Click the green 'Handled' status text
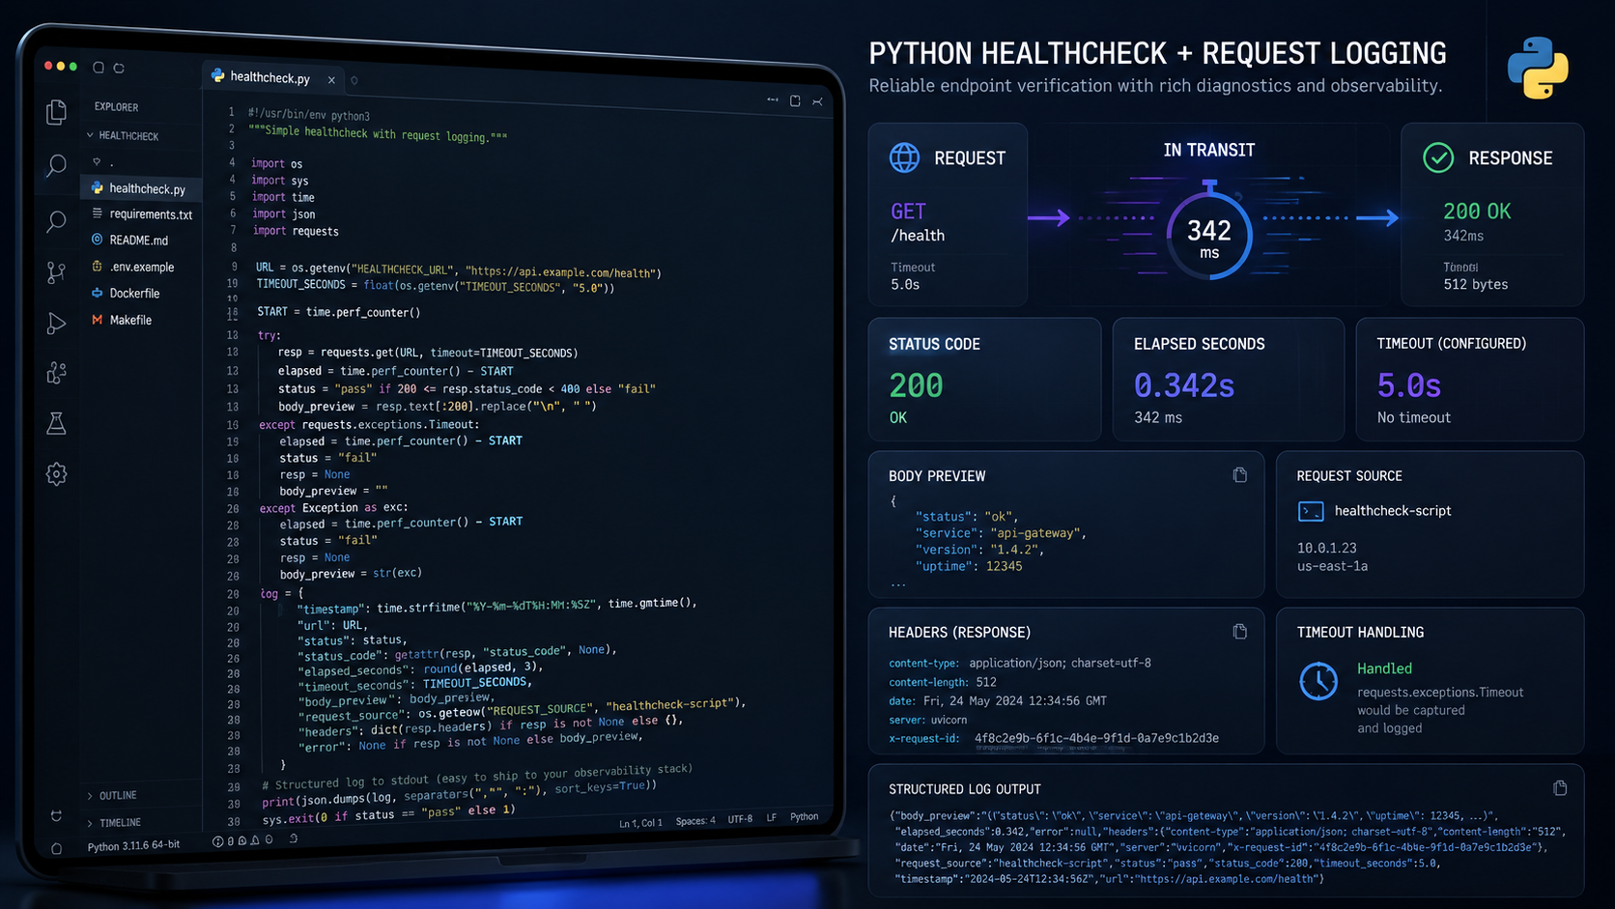1615x909 pixels. click(x=1384, y=668)
